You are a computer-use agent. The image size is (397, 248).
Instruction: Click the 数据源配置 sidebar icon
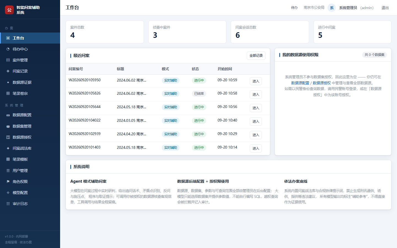click(8, 115)
